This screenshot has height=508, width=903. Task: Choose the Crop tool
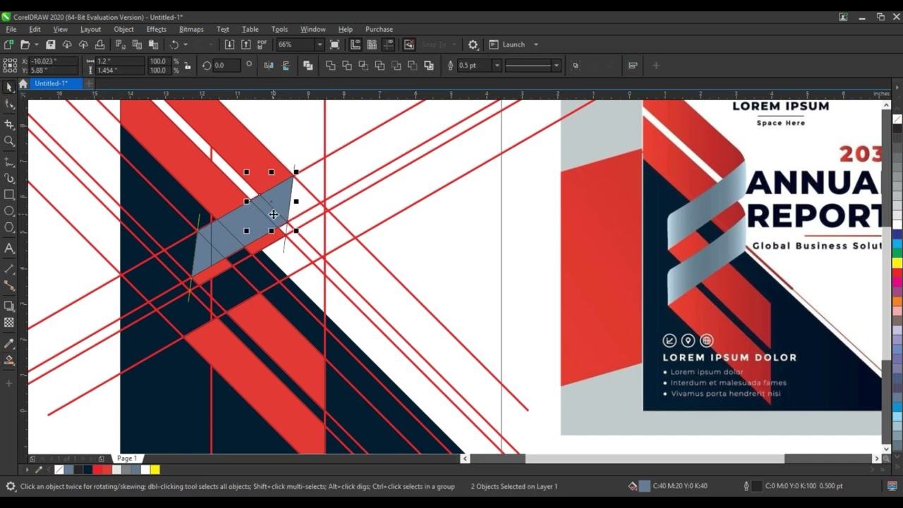click(9, 123)
